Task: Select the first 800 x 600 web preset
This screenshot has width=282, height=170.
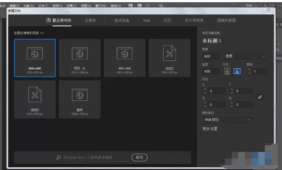Action: point(35,58)
